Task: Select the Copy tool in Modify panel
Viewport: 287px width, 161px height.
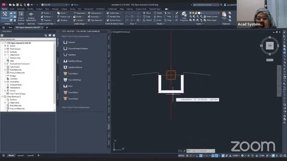Action: pyautogui.click(x=147, y=17)
